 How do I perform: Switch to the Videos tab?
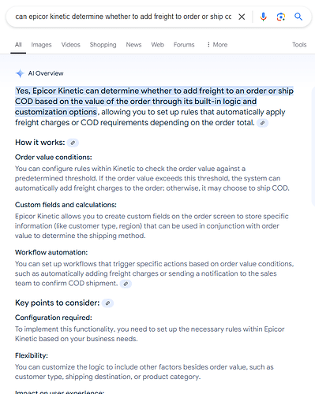pos(71,45)
